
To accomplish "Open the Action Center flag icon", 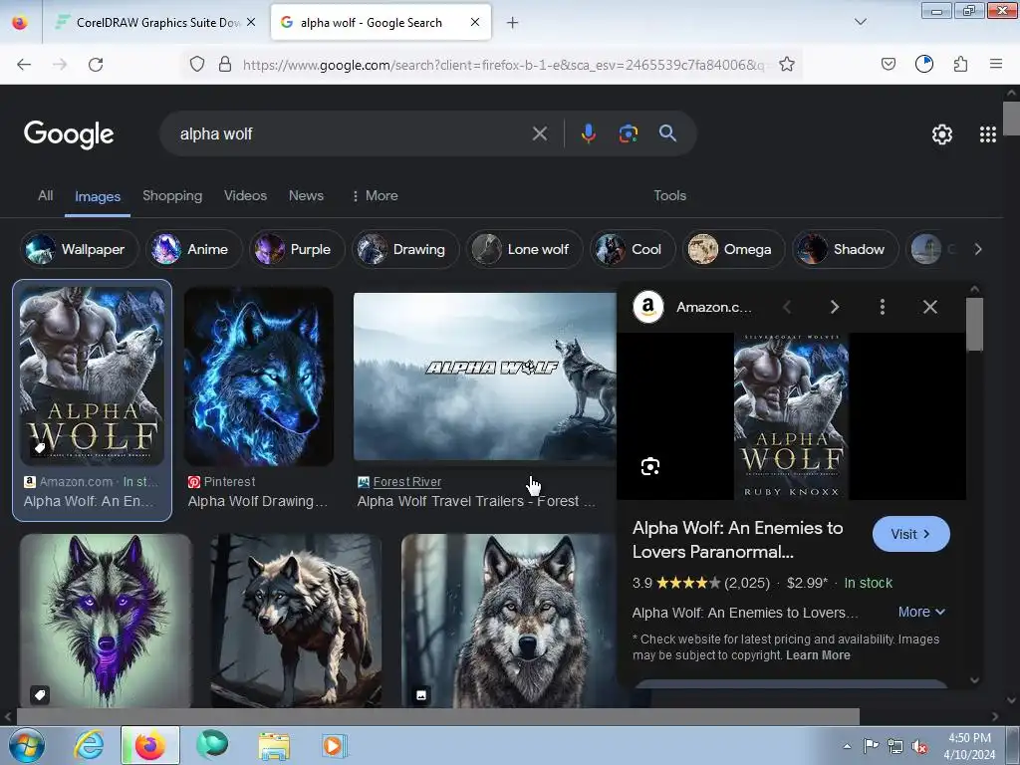I will (x=871, y=746).
